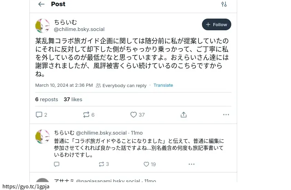Image resolution: width=291 pixels, height=190 pixels.
Task: Open the 6 reposts list
Action: pyautogui.click(x=47, y=99)
